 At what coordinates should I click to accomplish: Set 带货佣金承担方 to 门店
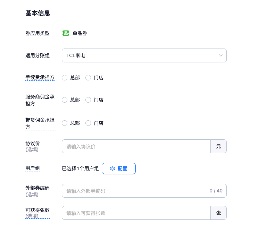88,123
